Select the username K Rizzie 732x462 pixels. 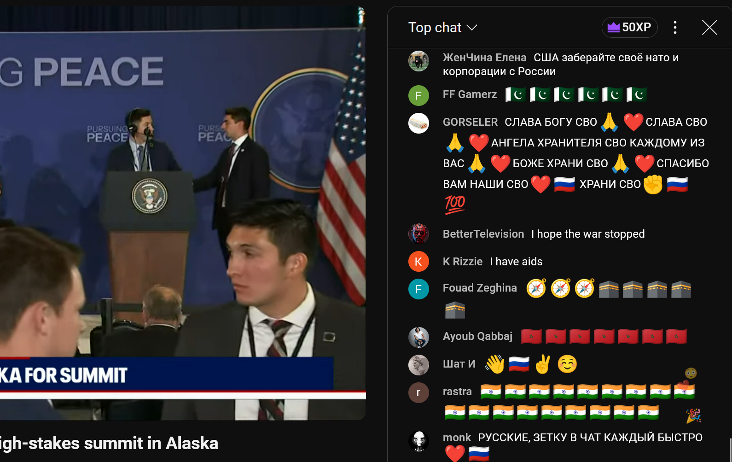[463, 262]
